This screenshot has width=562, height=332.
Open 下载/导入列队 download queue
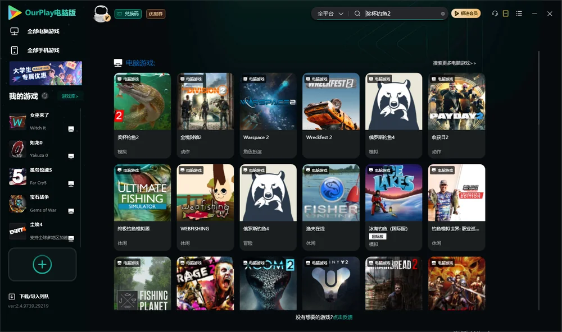(x=34, y=296)
